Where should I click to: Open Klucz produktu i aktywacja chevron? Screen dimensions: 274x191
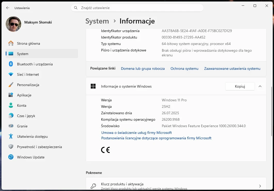click(260, 186)
